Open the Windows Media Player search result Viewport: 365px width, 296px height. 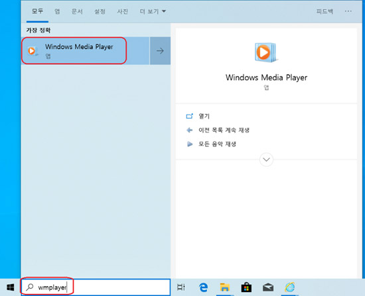pos(85,50)
